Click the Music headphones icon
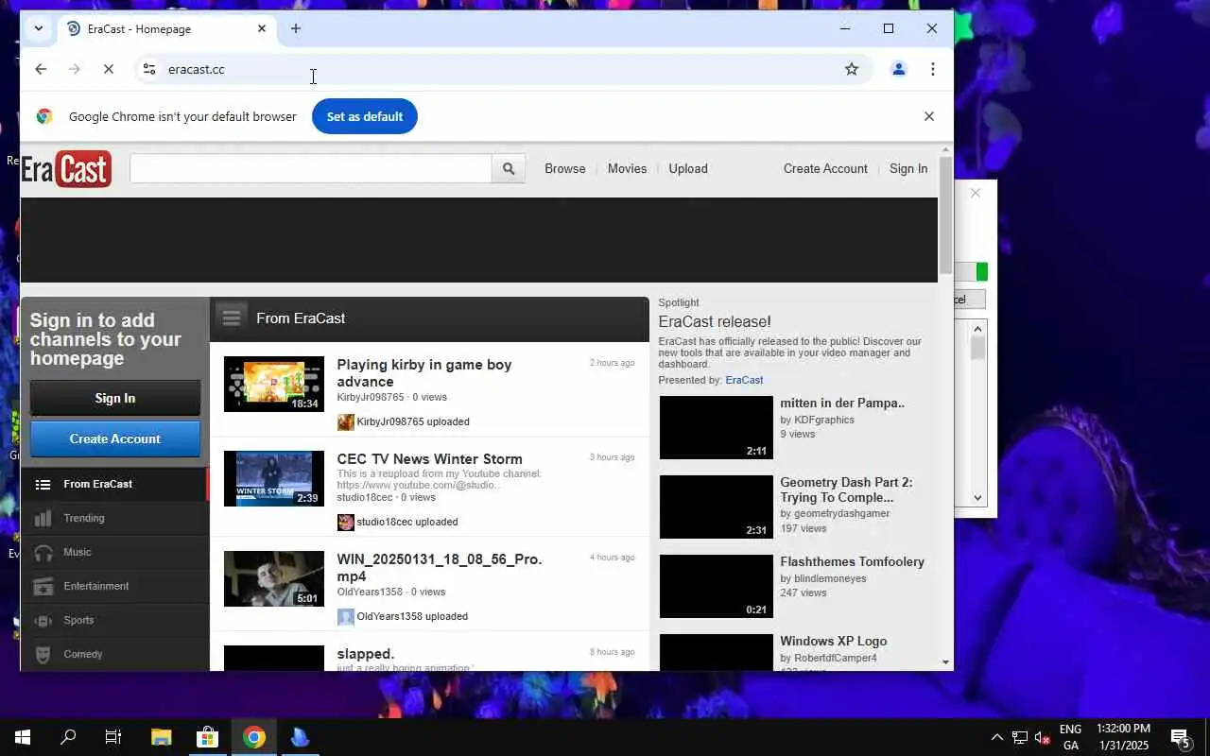The image size is (1210, 756). 43,552
